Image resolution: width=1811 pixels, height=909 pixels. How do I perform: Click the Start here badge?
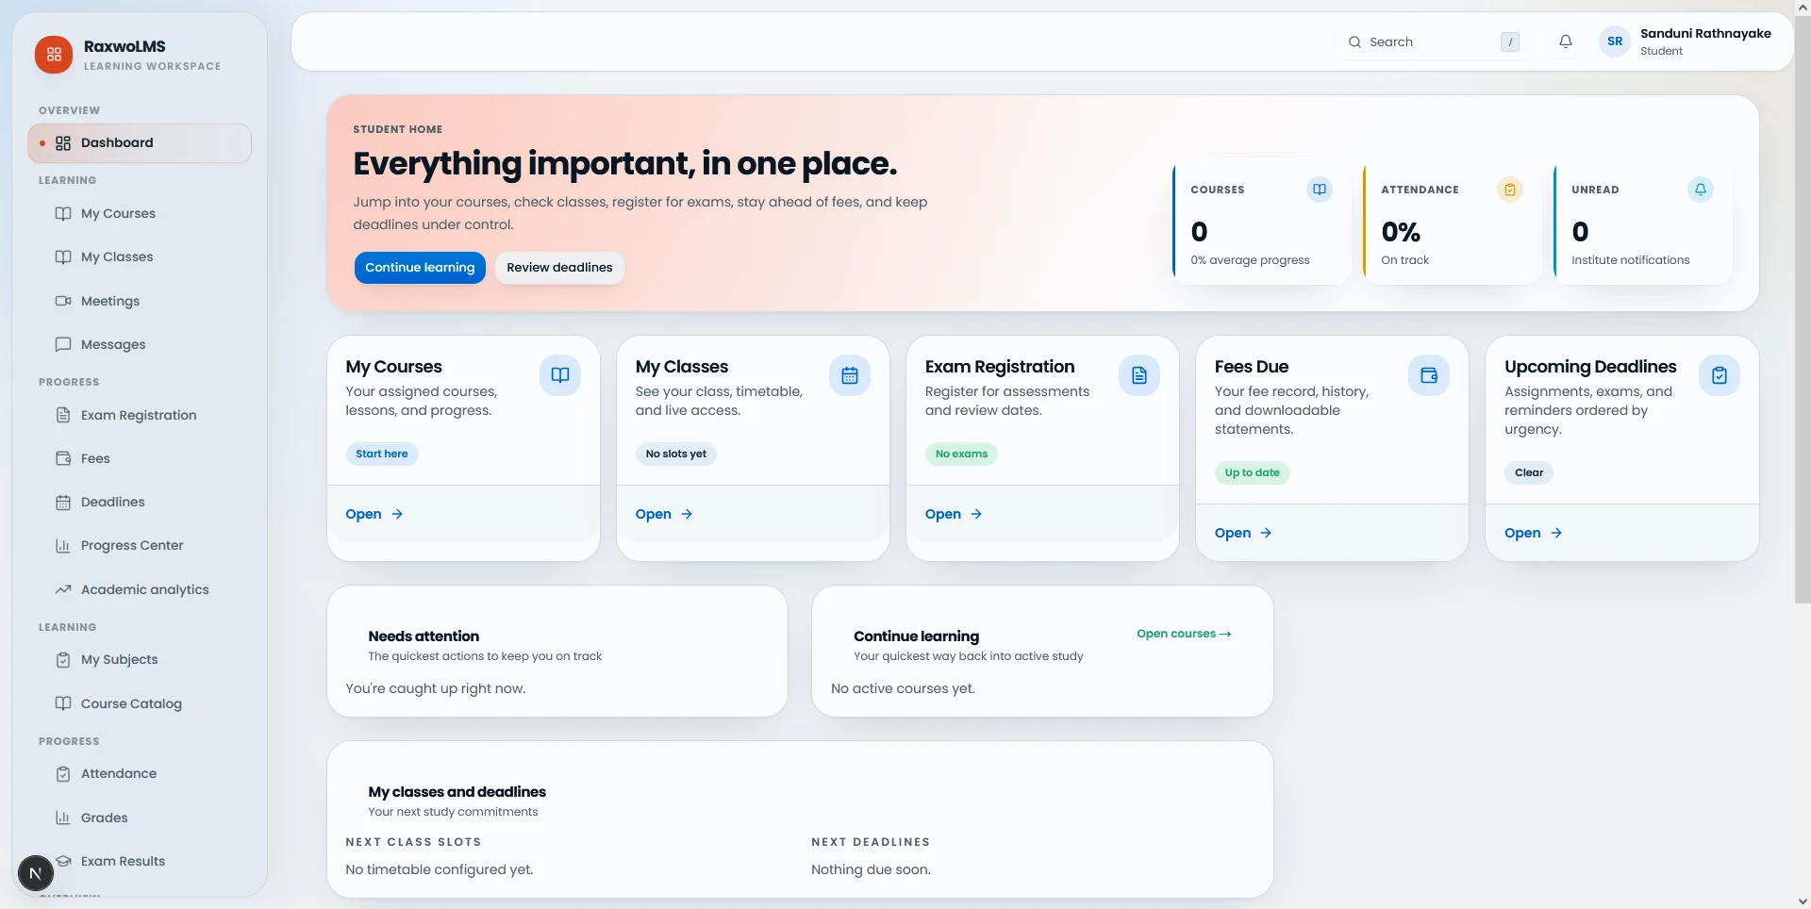[x=382, y=454]
